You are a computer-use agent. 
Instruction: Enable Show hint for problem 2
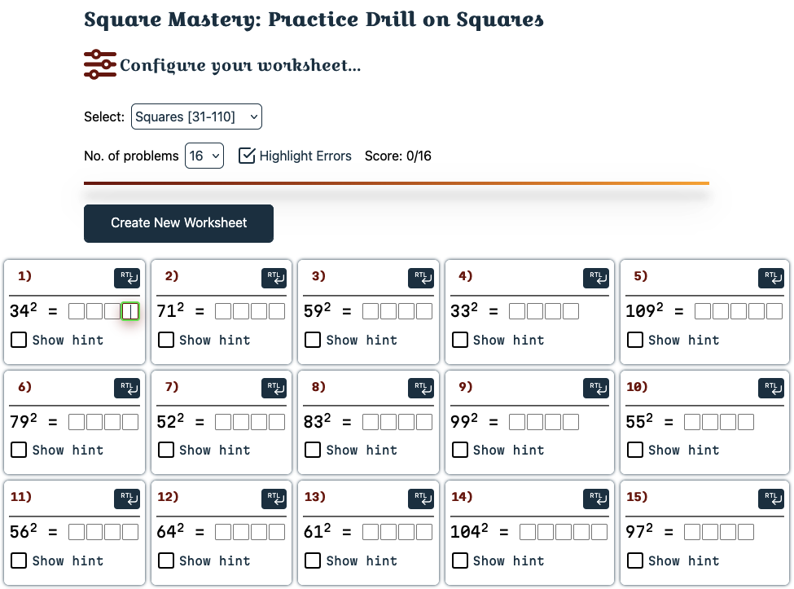coord(166,340)
